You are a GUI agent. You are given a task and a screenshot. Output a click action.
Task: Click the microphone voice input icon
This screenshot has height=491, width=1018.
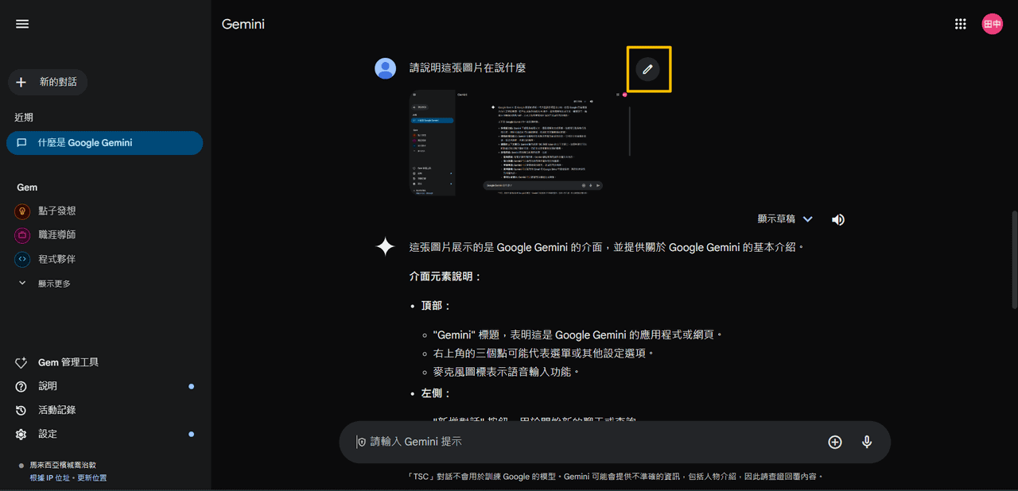tap(867, 442)
